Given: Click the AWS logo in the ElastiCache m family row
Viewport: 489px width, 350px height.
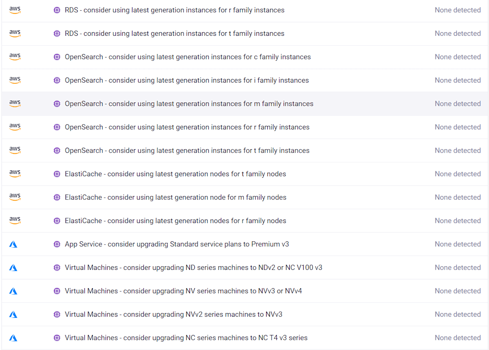Looking at the screenshot, I should 15,197.
